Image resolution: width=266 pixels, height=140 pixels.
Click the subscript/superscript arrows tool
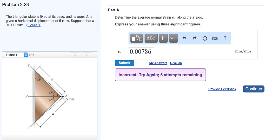[163, 38]
